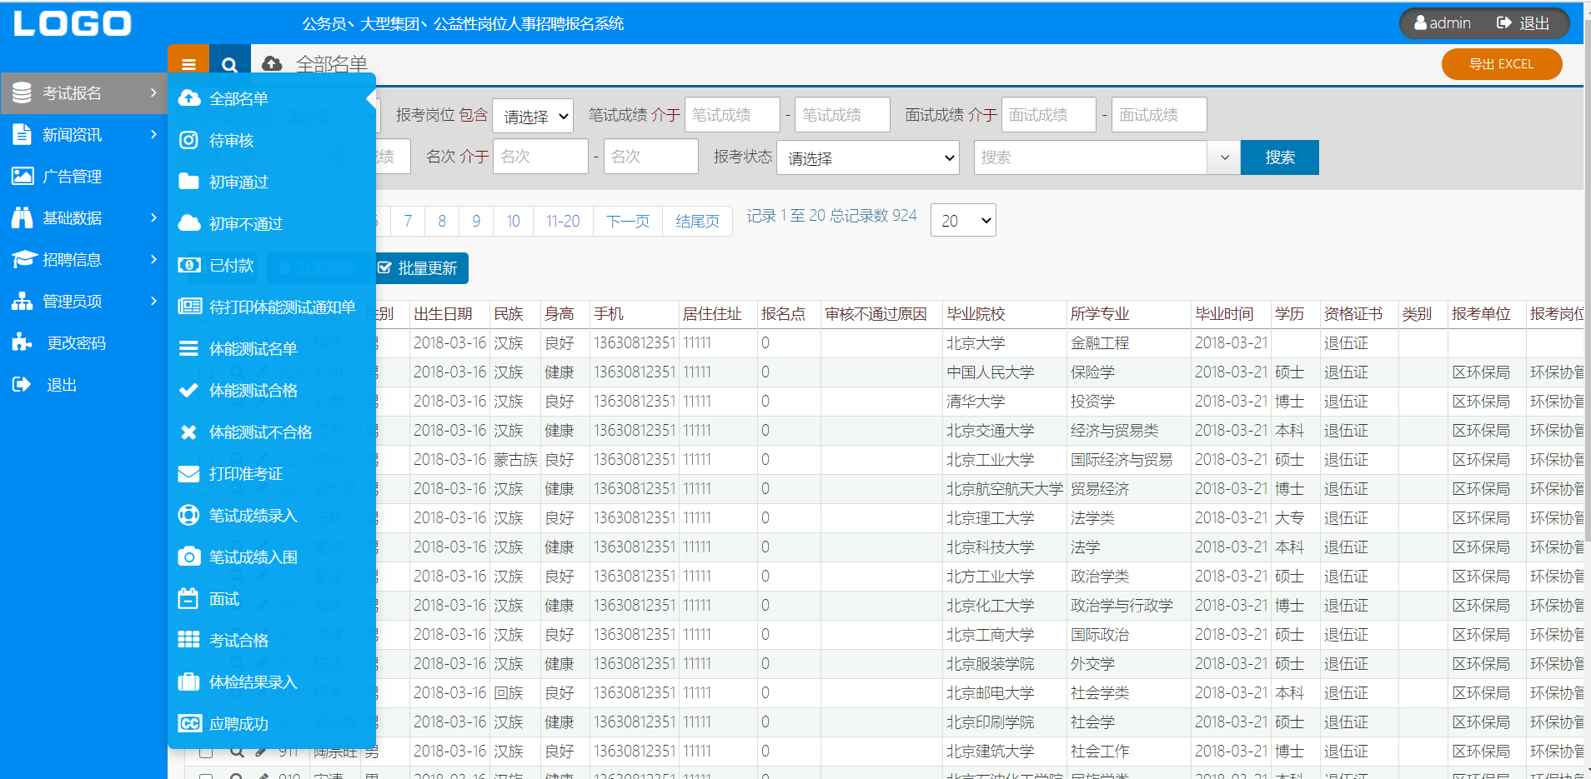Tick the checkbox for row 911

pos(206,752)
